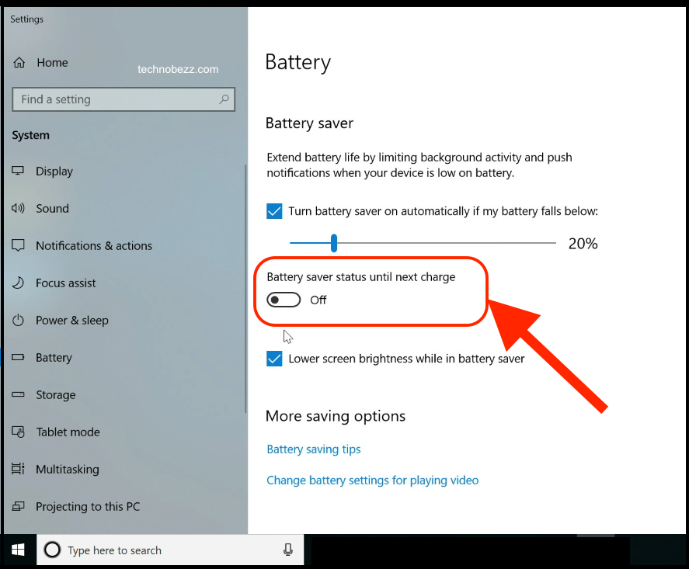The height and width of the screenshot is (569, 689).
Task: Uncheck Lower screen brightness while in battery saver
Action: [x=274, y=359]
